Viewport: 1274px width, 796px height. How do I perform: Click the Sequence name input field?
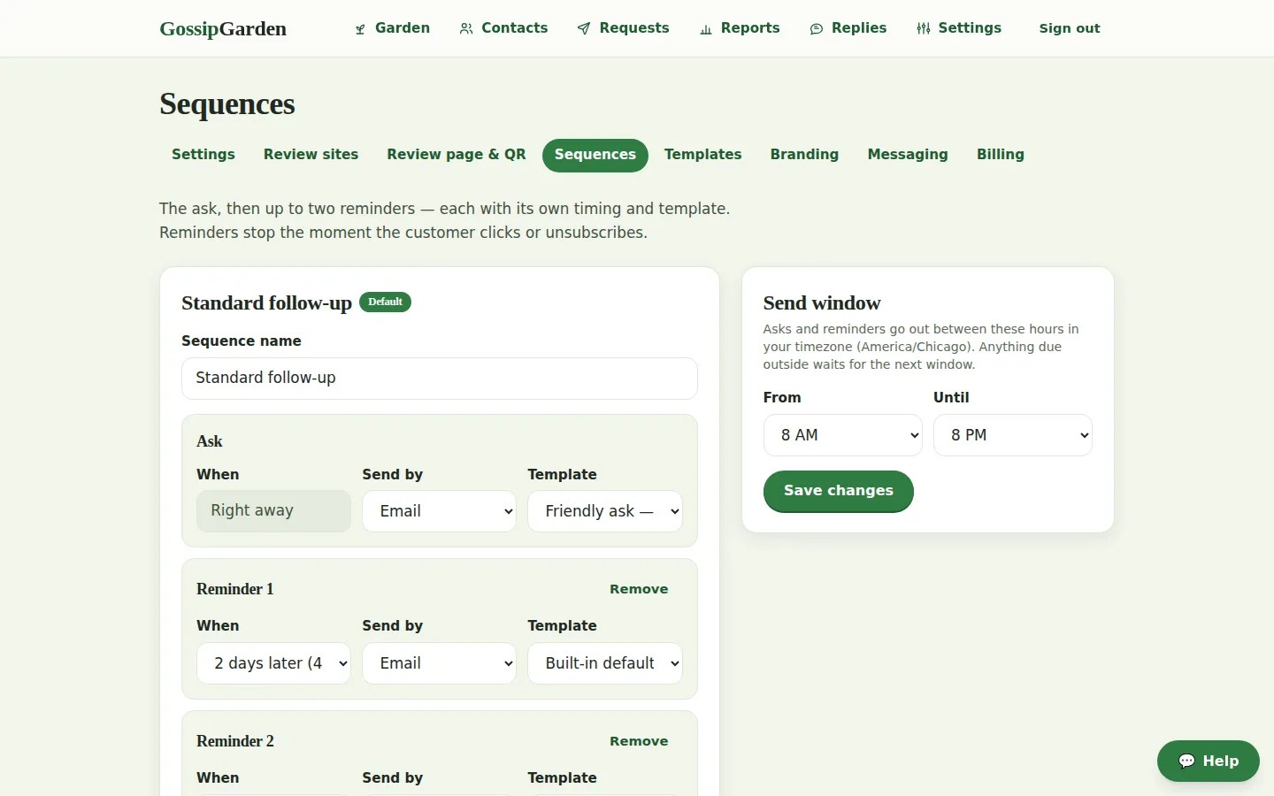(440, 379)
